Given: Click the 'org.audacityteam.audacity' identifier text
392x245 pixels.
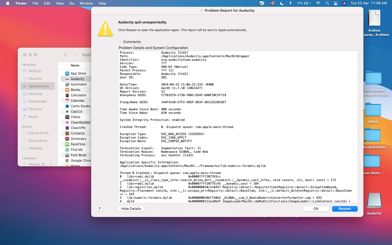Looking at the screenshot, I should [184, 60].
